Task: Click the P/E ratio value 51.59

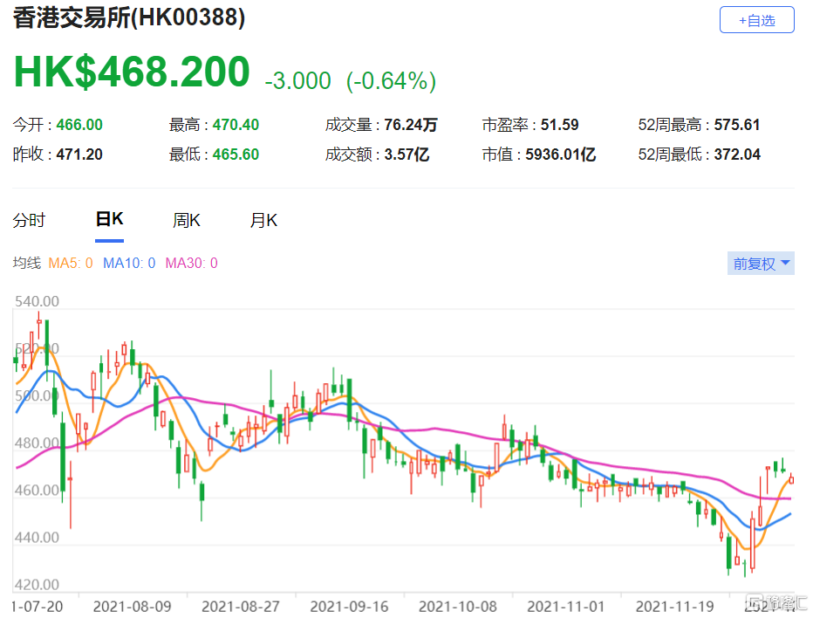Action: click(559, 125)
